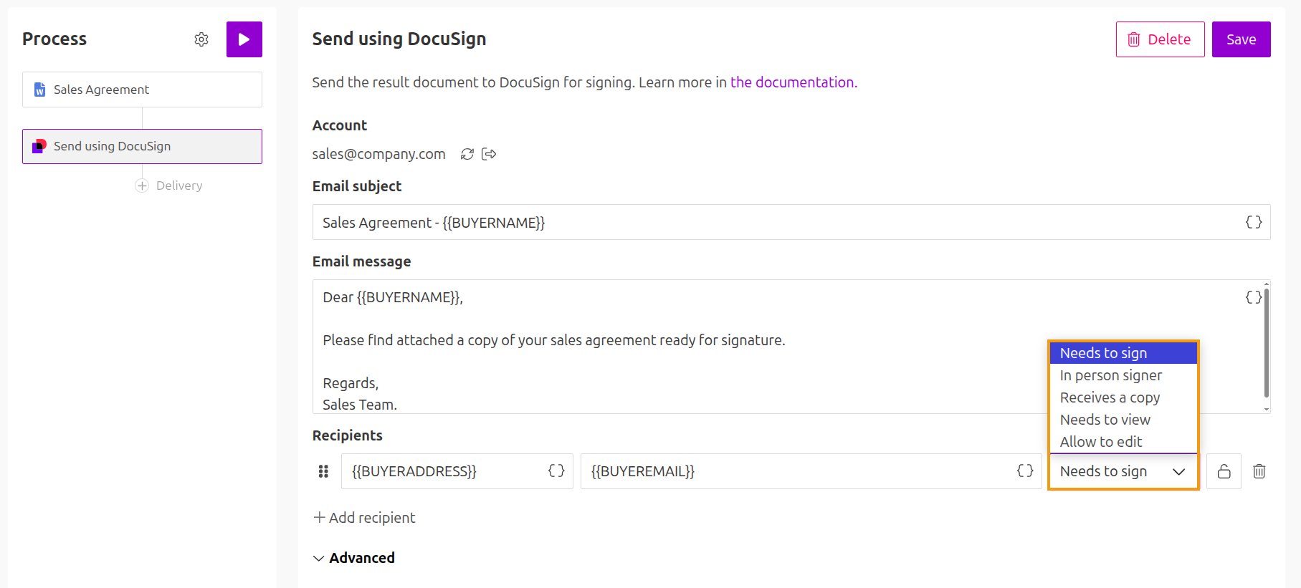Choose In person signer option
The height and width of the screenshot is (588, 1301).
[1123, 375]
